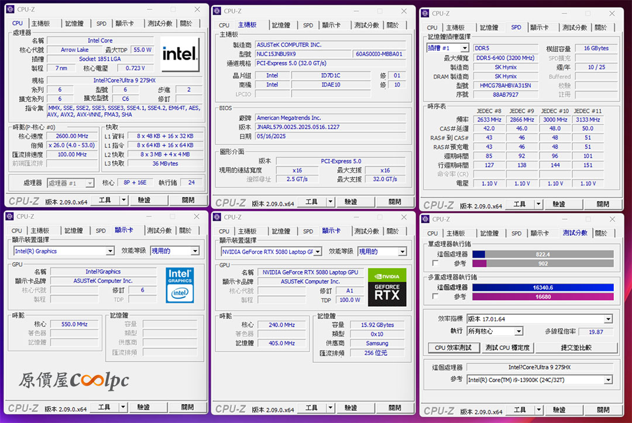The image size is (632, 423).
Task: Click the multi thread reference 16680 bar
Action: (543, 297)
